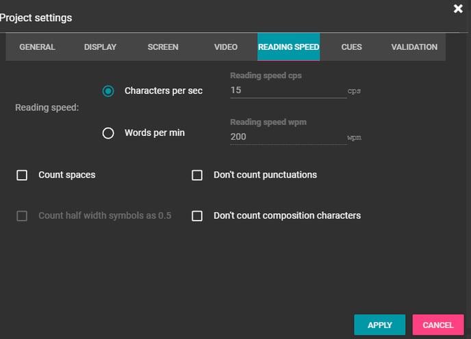Click the Reading speed cps input field
The width and height of the screenshot is (471, 339).
288,90
